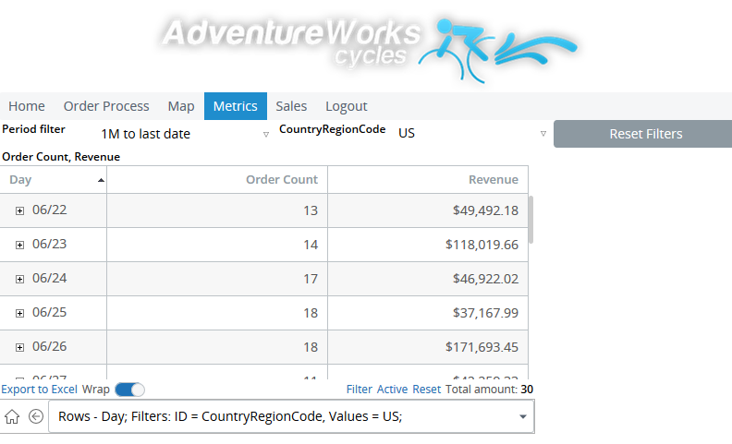Click the home icon in breadcrumb bar

pos(12,416)
